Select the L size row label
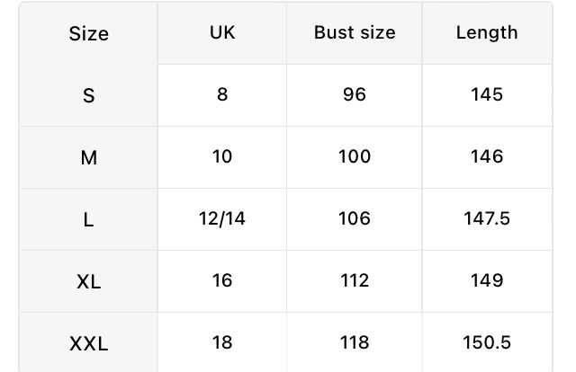 pyautogui.click(x=88, y=219)
